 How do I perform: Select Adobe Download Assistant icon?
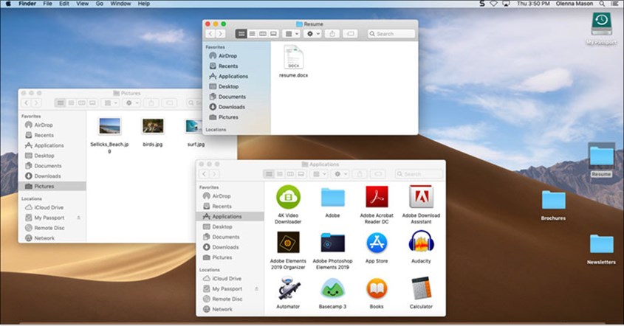tap(421, 197)
